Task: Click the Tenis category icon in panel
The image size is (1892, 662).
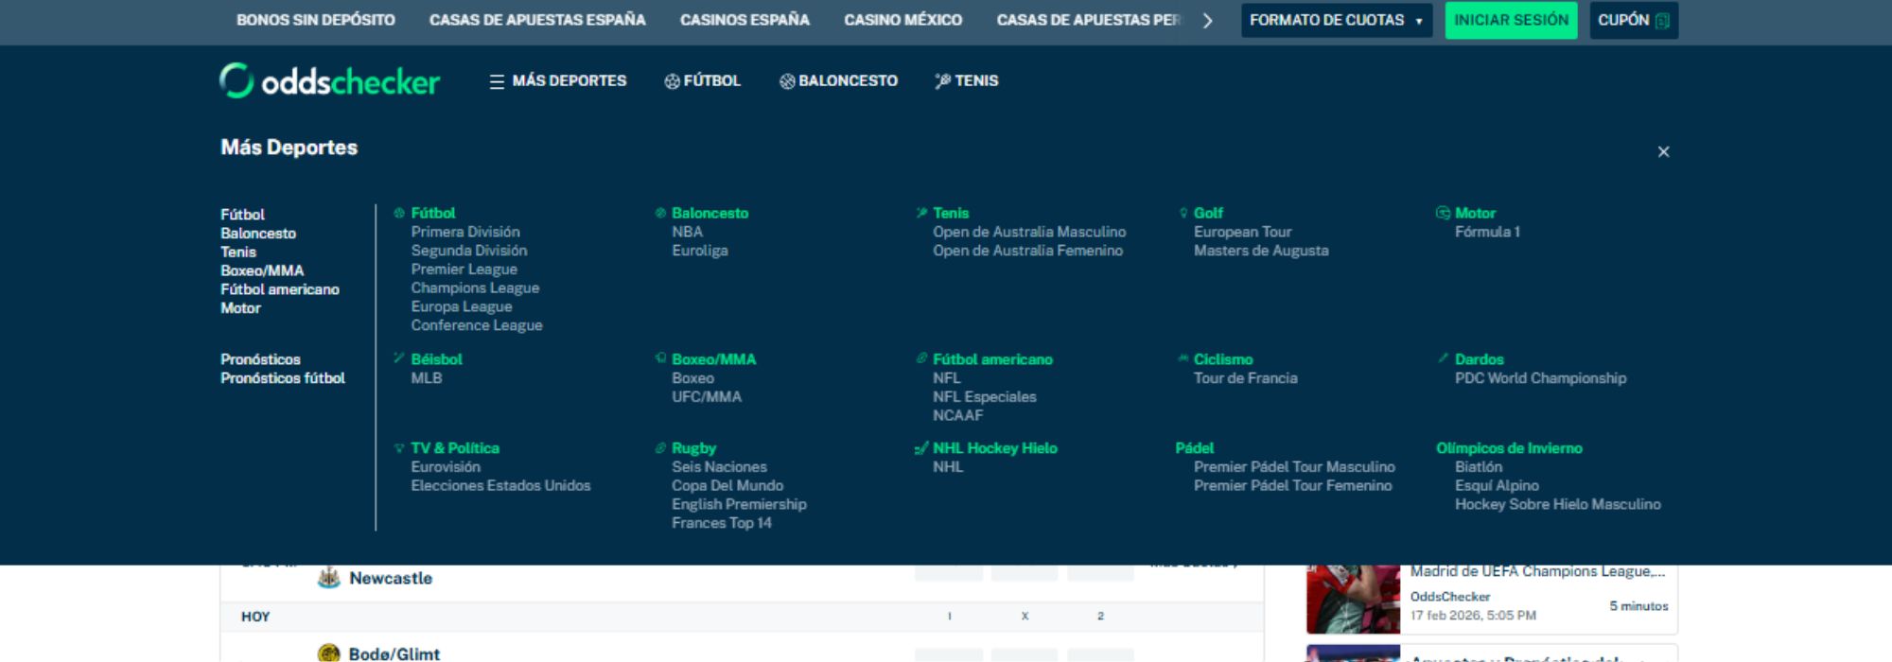Action: pos(921,214)
